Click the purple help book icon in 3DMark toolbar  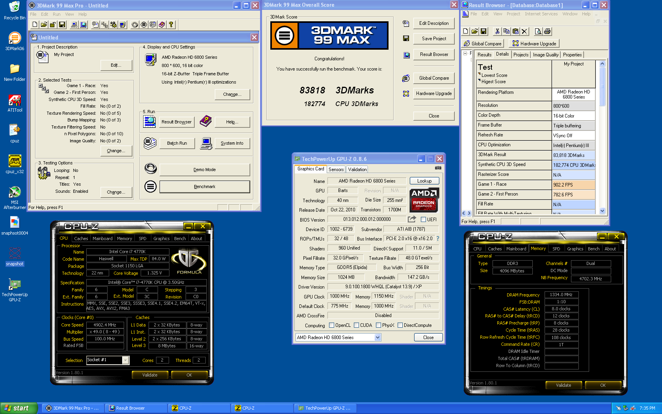pyautogui.click(x=162, y=24)
